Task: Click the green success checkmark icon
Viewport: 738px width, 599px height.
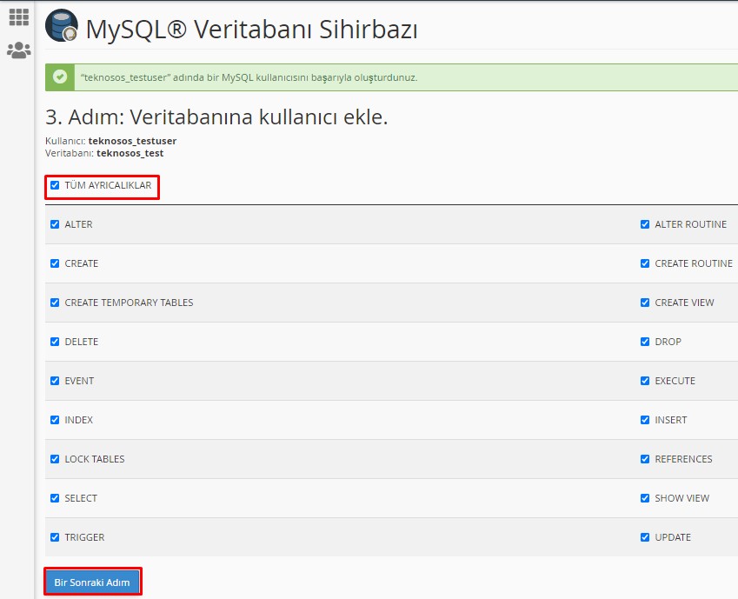Action: click(60, 77)
